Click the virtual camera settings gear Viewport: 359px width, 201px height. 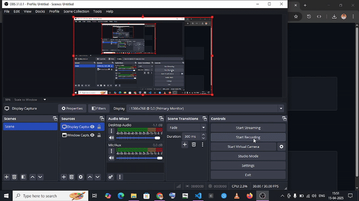click(x=281, y=147)
